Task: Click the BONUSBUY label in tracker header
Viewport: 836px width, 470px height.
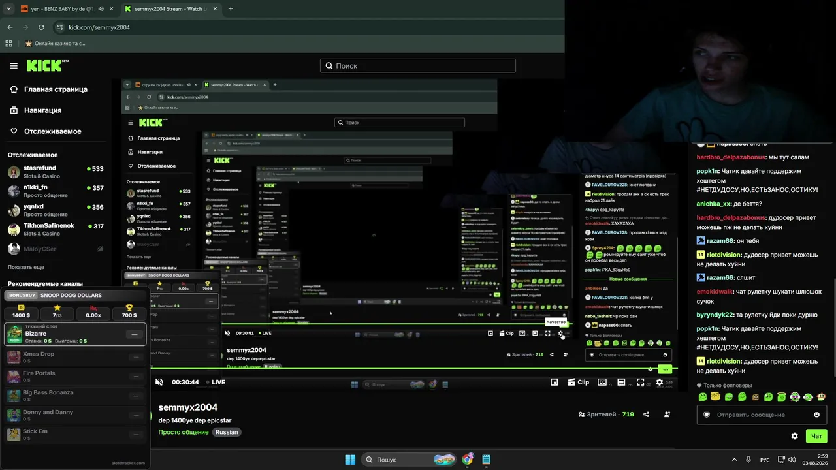Action: coord(22,295)
